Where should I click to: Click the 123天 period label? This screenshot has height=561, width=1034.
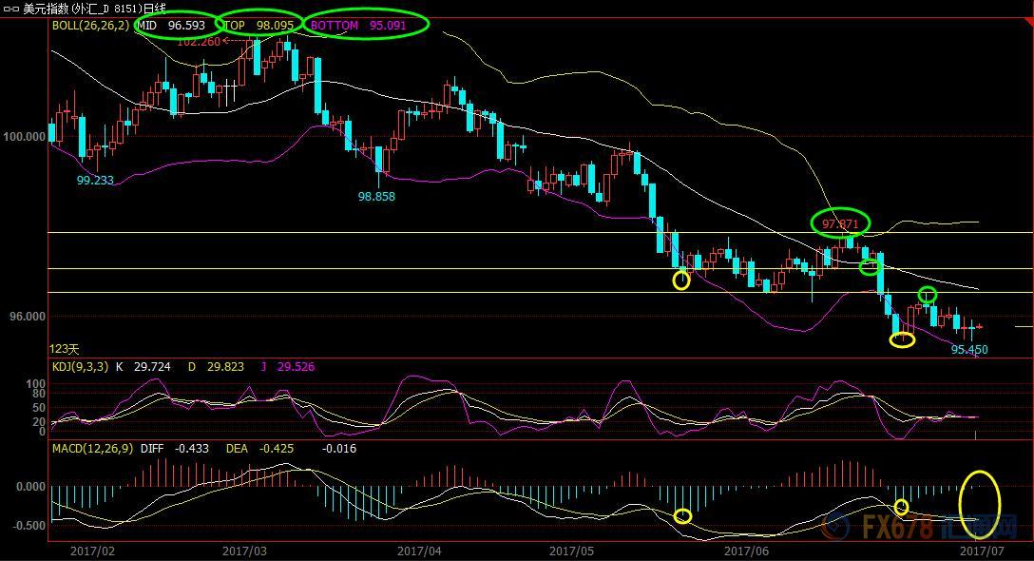(64, 348)
